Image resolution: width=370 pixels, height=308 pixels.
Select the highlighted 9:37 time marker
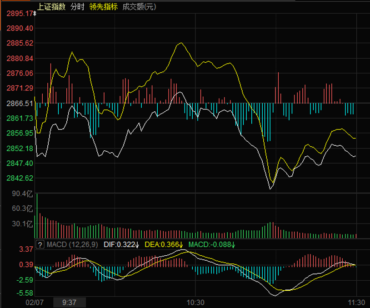pos(69,302)
